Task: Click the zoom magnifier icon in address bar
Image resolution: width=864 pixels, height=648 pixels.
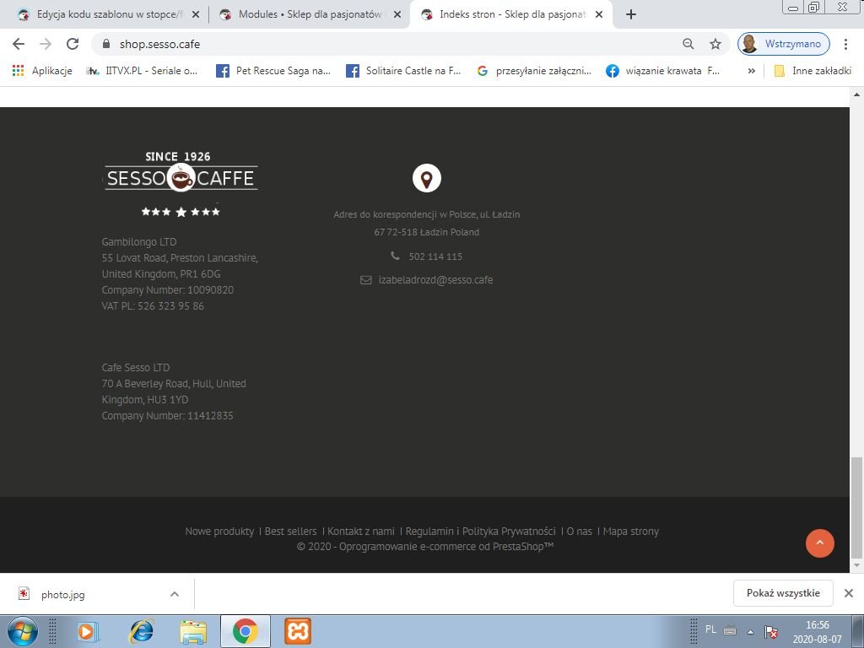Action: coord(688,44)
